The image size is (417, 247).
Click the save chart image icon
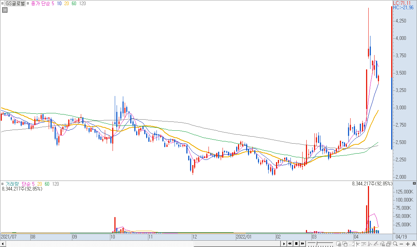389,244
